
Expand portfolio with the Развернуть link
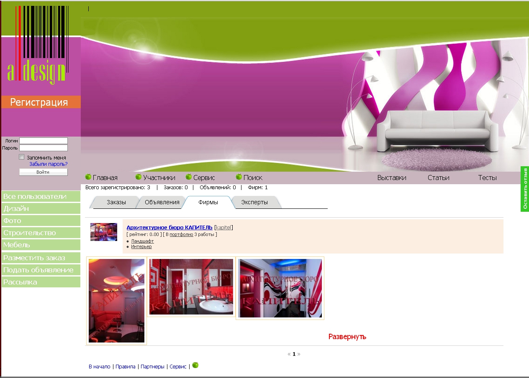pyautogui.click(x=347, y=337)
